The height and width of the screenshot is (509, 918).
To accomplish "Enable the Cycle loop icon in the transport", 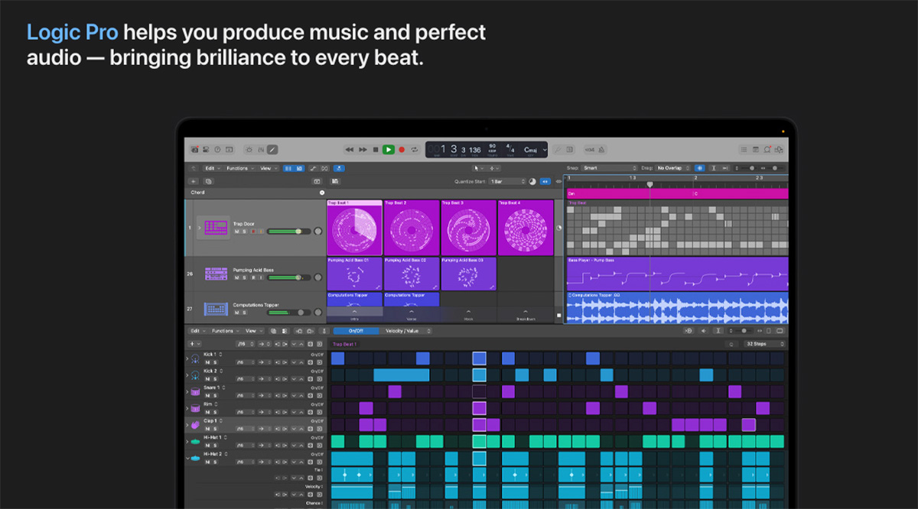I will [x=415, y=150].
